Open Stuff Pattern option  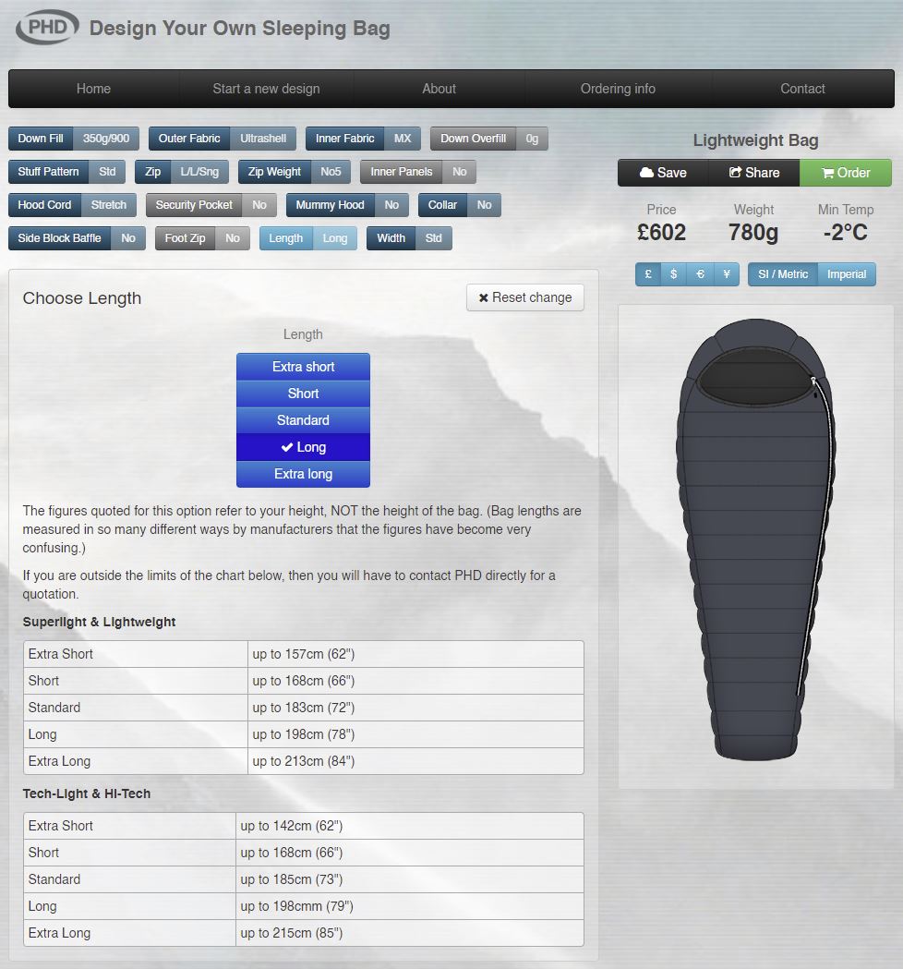tap(66, 172)
